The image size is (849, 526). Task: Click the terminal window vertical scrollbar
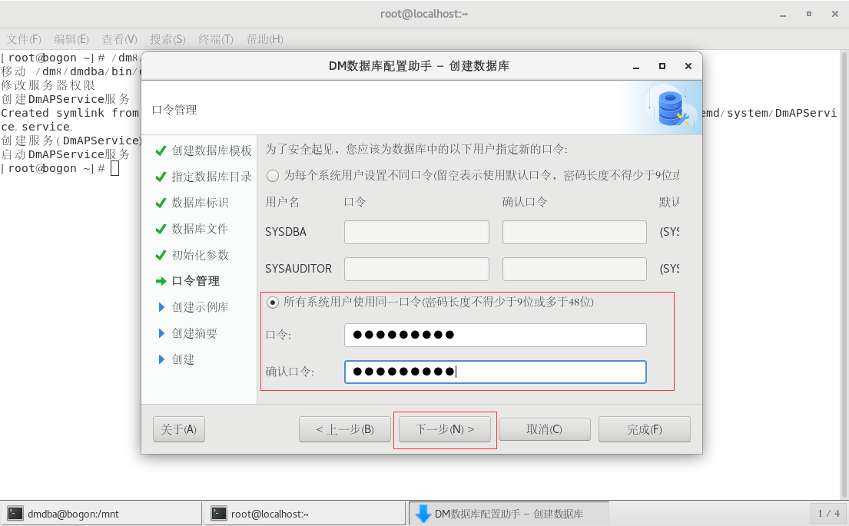point(844,274)
